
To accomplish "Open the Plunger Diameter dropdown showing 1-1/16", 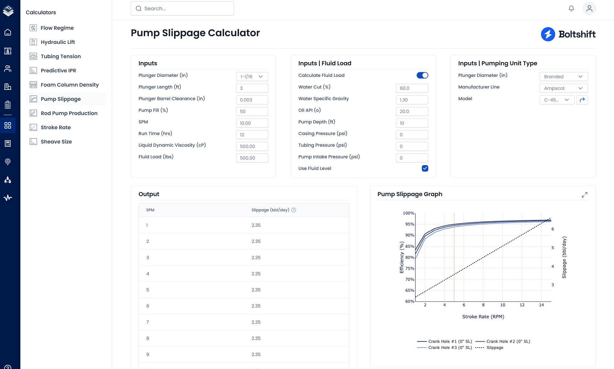I will (x=252, y=77).
